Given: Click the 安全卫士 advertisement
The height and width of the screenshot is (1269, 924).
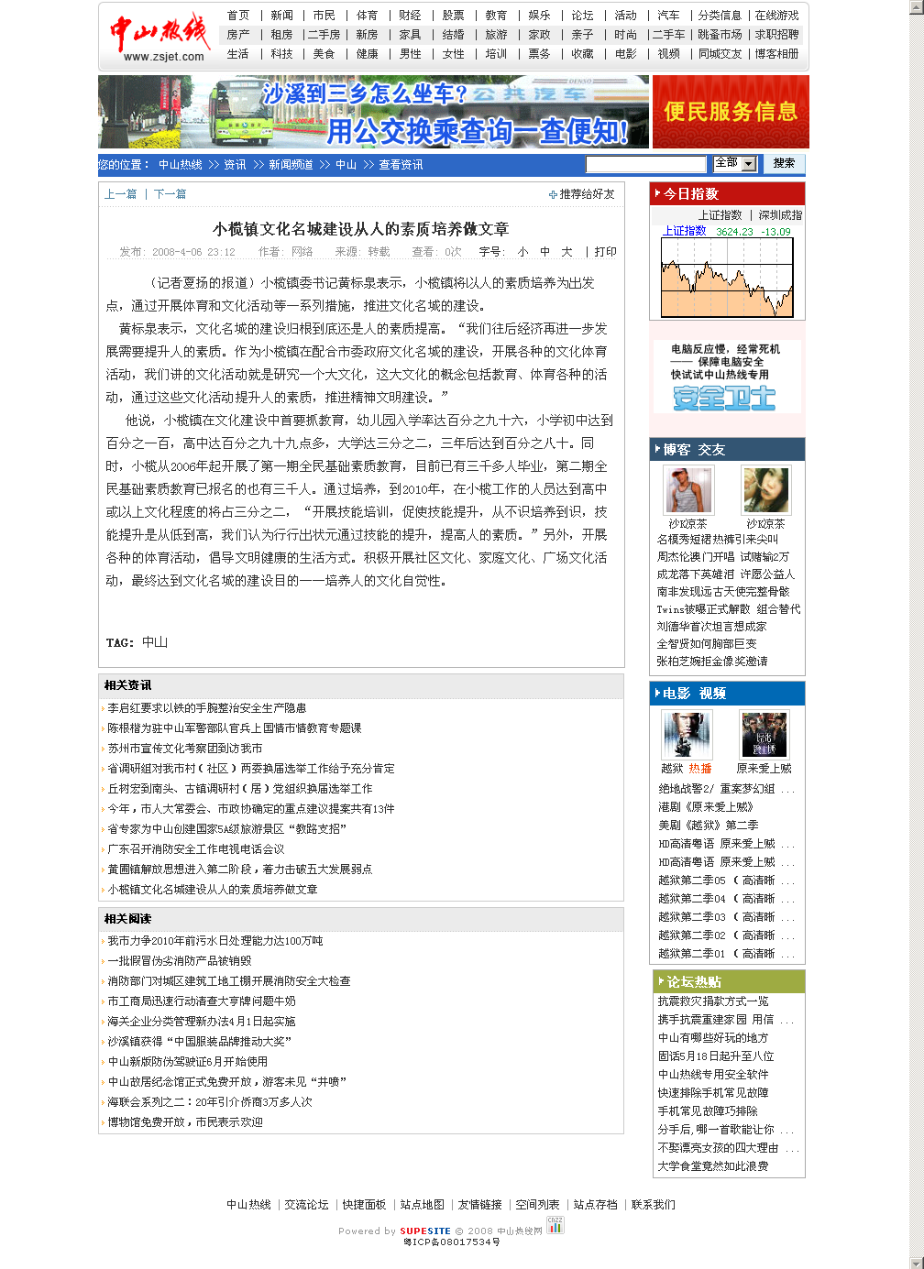Looking at the screenshot, I should (x=727, y=377).
